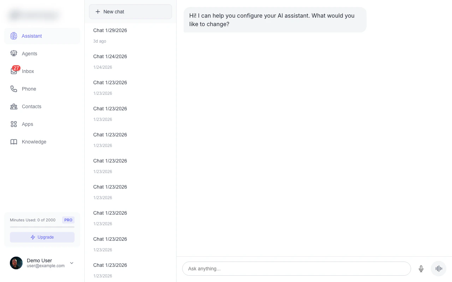The height and width of the screenshot is (282, 452).
Task: Activate the voice waveform button
Action: coord(439,269)
